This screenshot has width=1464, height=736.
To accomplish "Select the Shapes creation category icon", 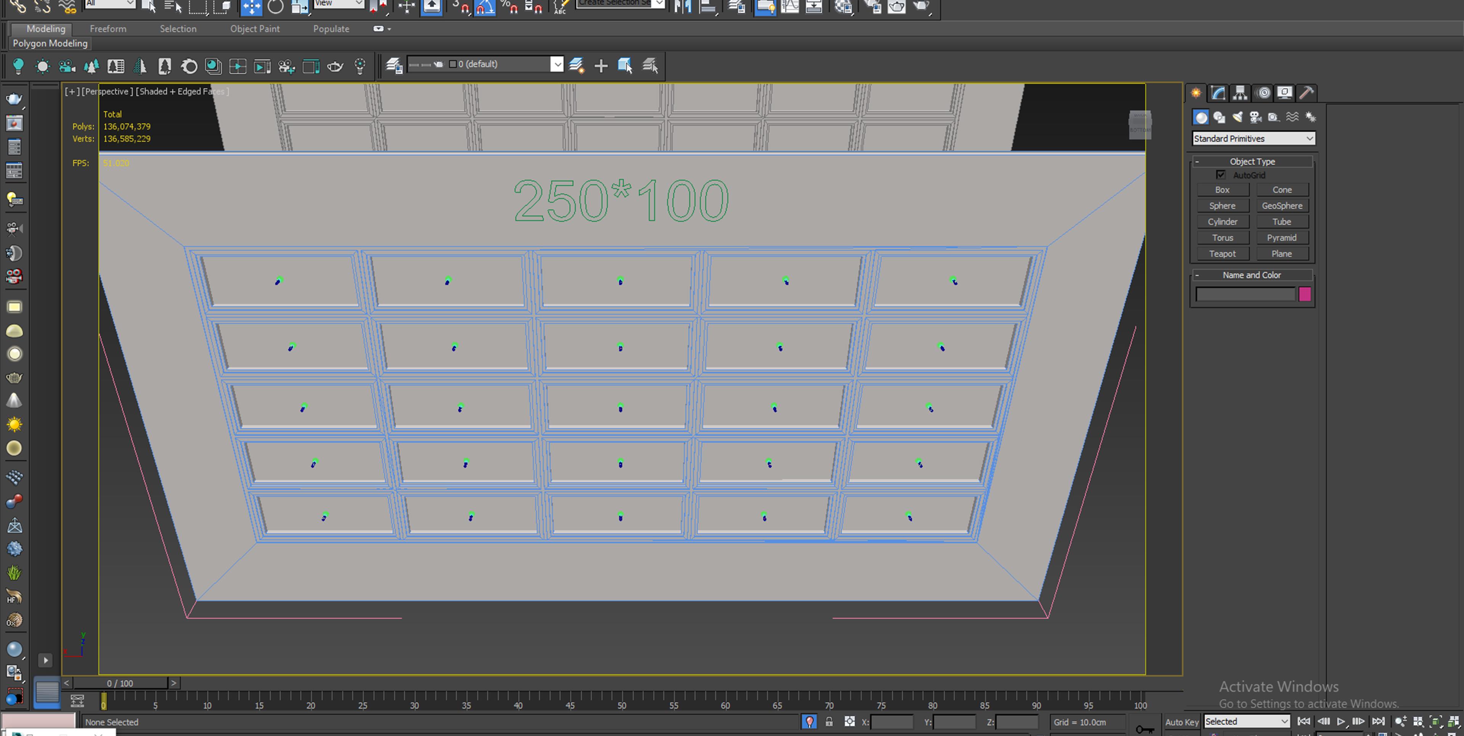I will 1219,117.
